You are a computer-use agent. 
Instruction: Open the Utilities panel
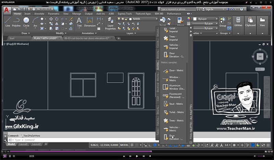238,25
